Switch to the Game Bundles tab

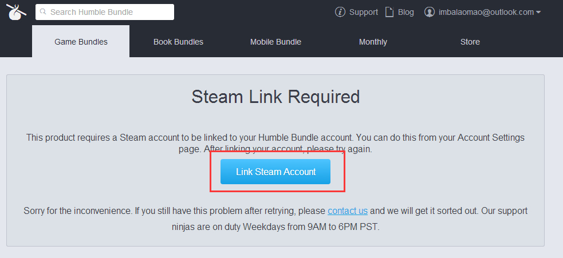81,42
